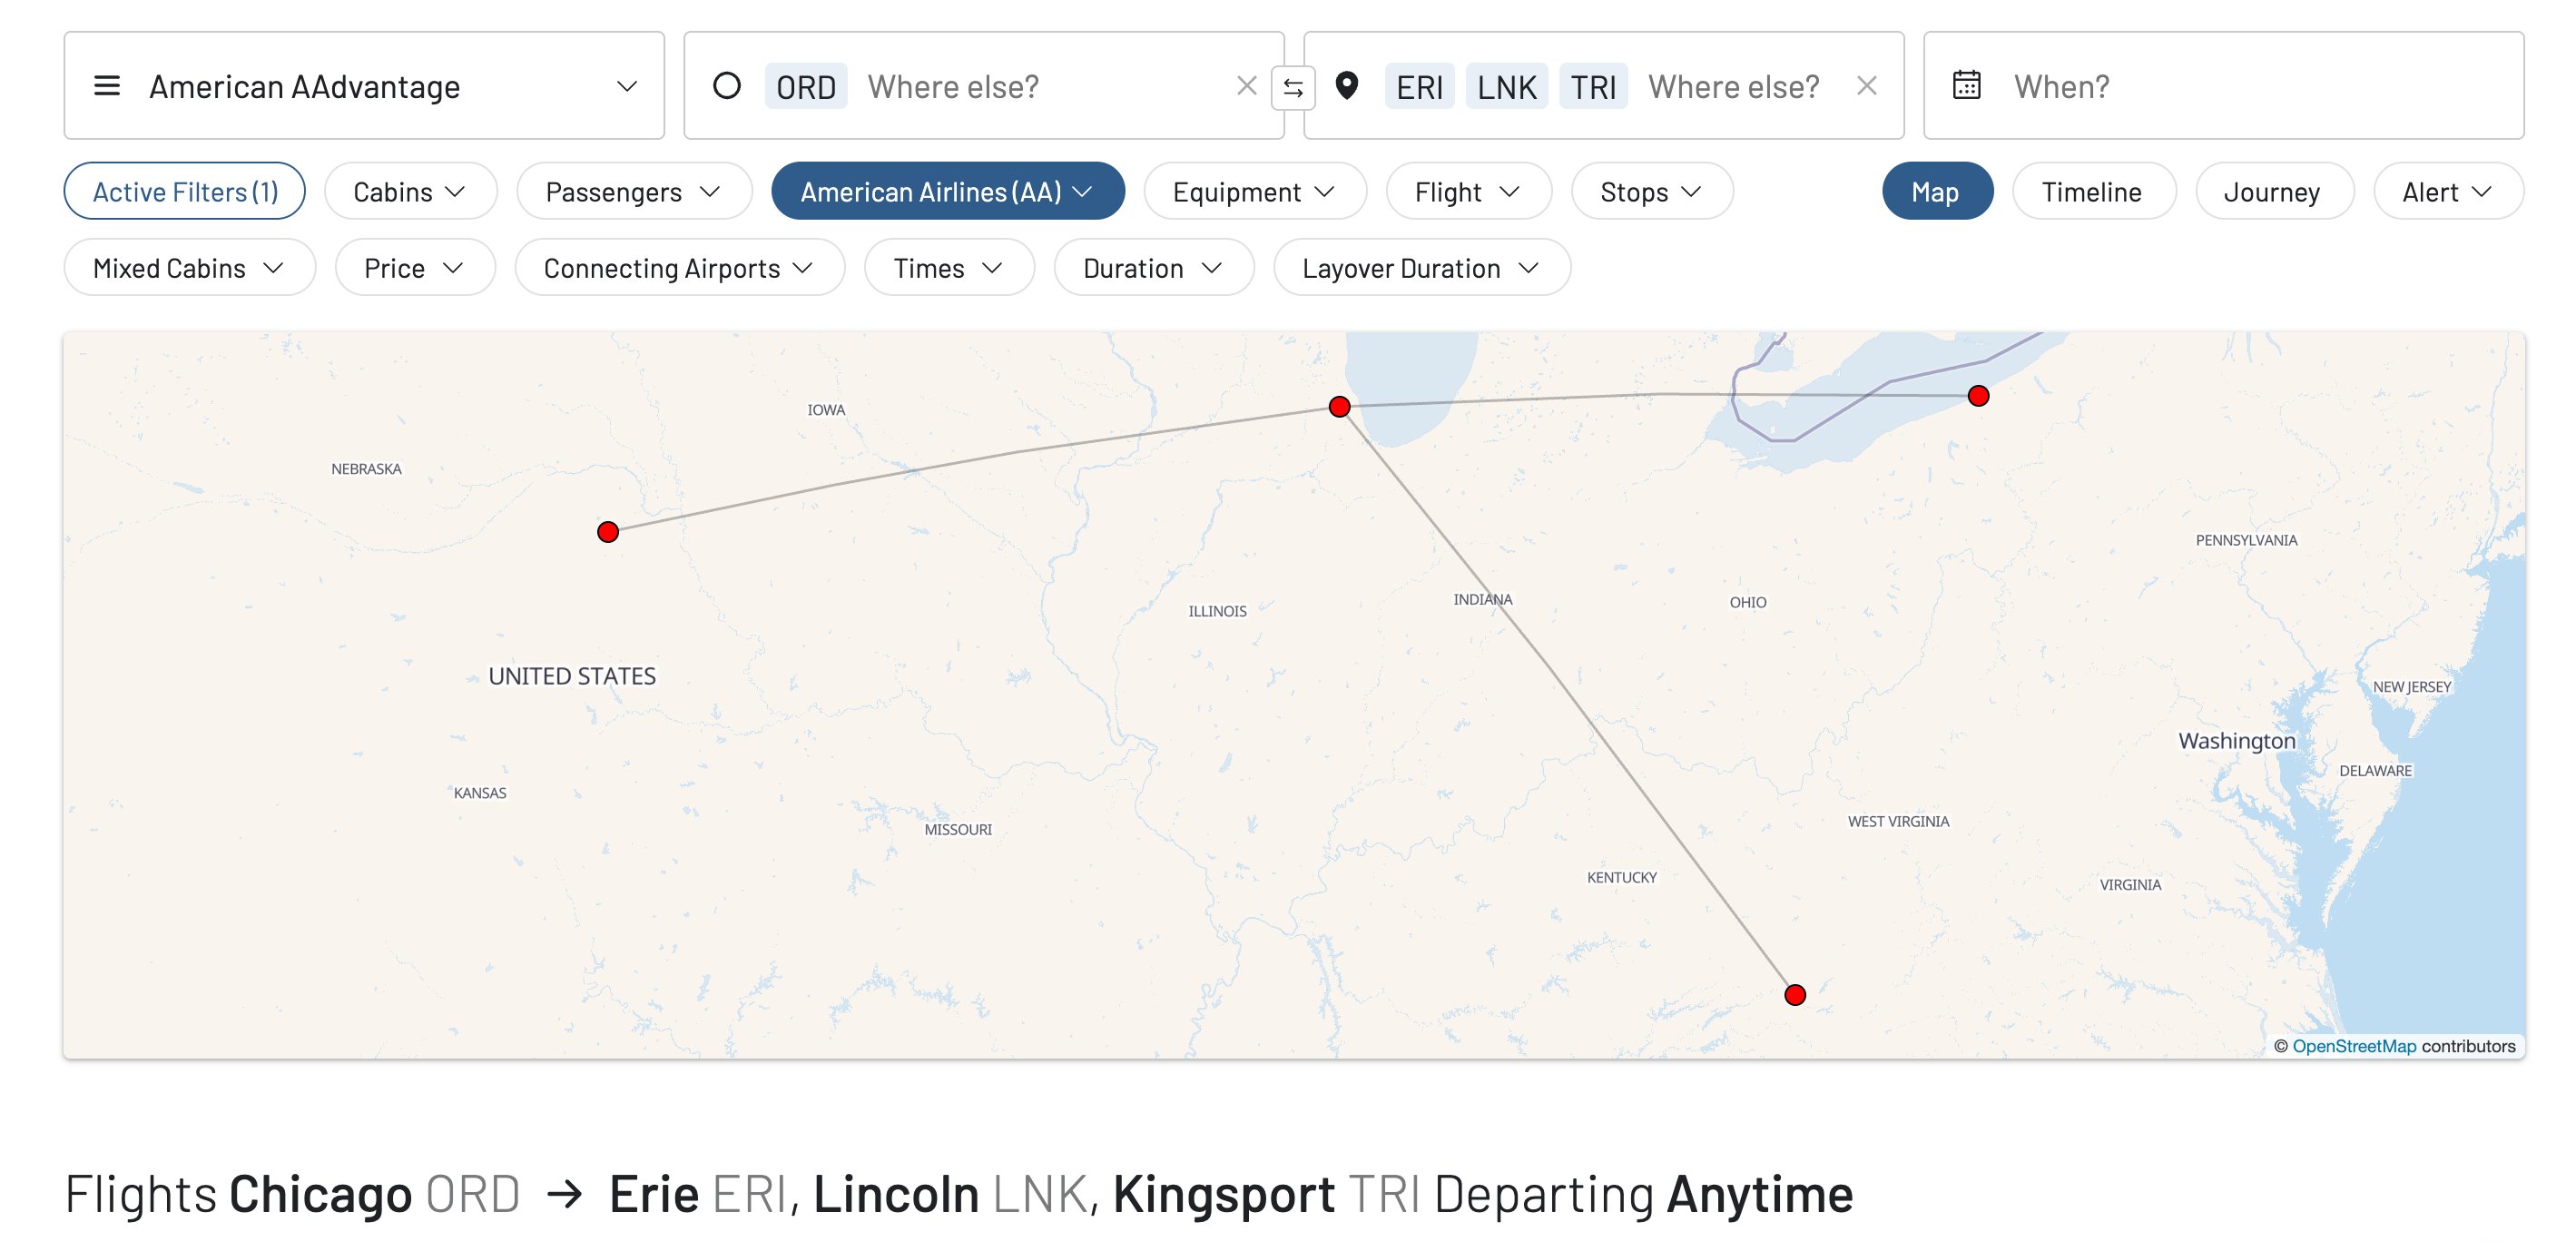Viewport: 2576px width, 1242px height.
Task: Click the red marker near Chicago on the map
Action: click(1339, 406)
